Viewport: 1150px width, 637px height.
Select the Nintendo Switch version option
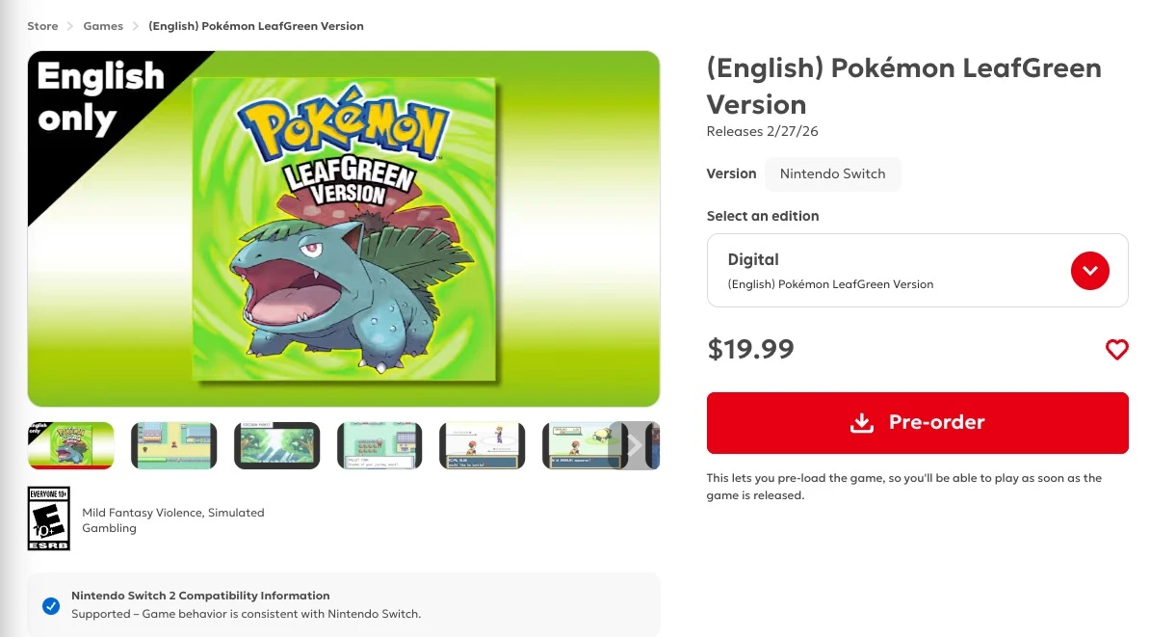pos(832,174)
